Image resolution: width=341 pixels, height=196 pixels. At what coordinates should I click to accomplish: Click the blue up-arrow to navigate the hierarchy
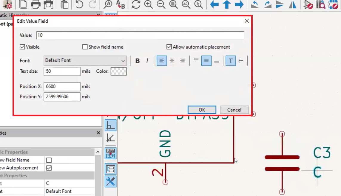226,4
